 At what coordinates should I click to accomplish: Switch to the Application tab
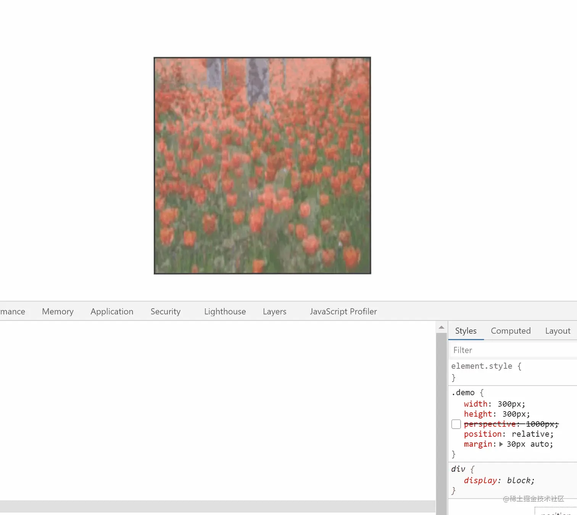[112, 312]
